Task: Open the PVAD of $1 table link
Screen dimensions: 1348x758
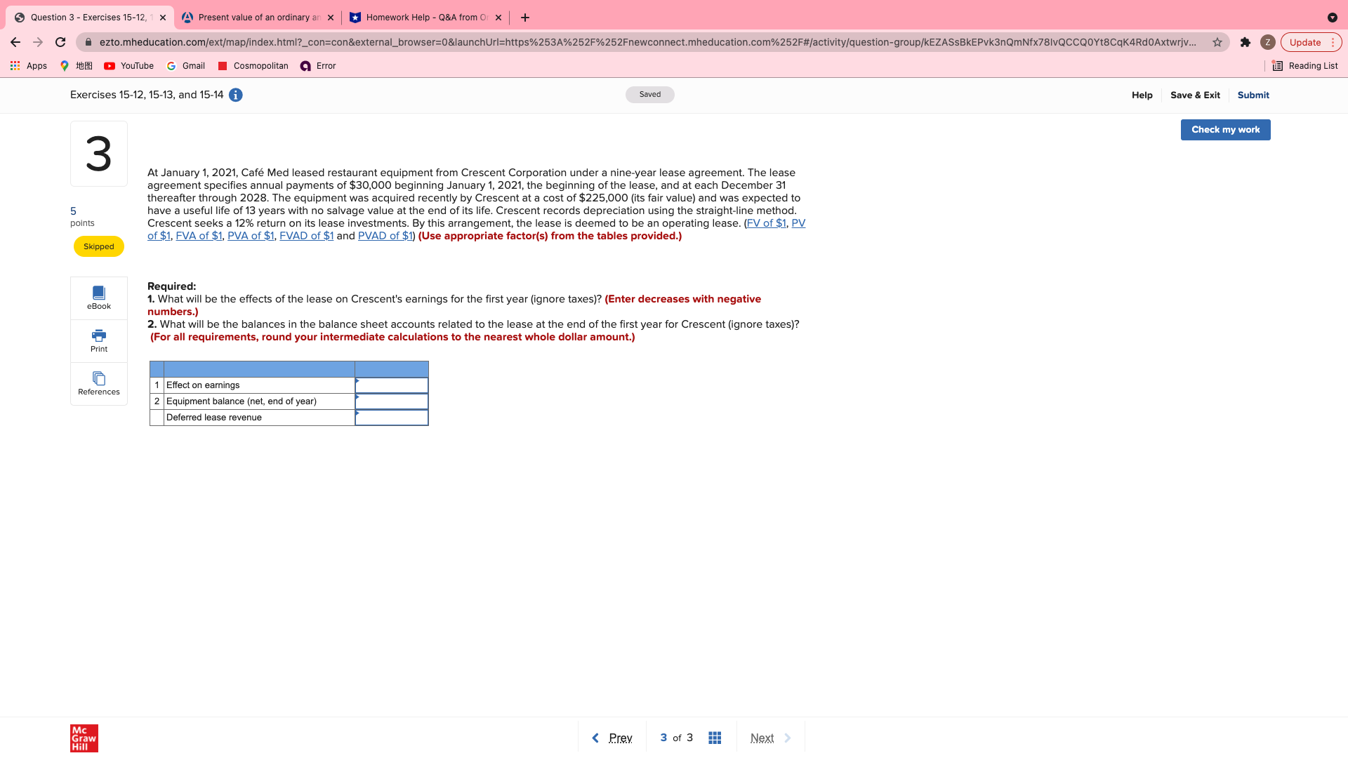Action: click(x=385, y=236)
